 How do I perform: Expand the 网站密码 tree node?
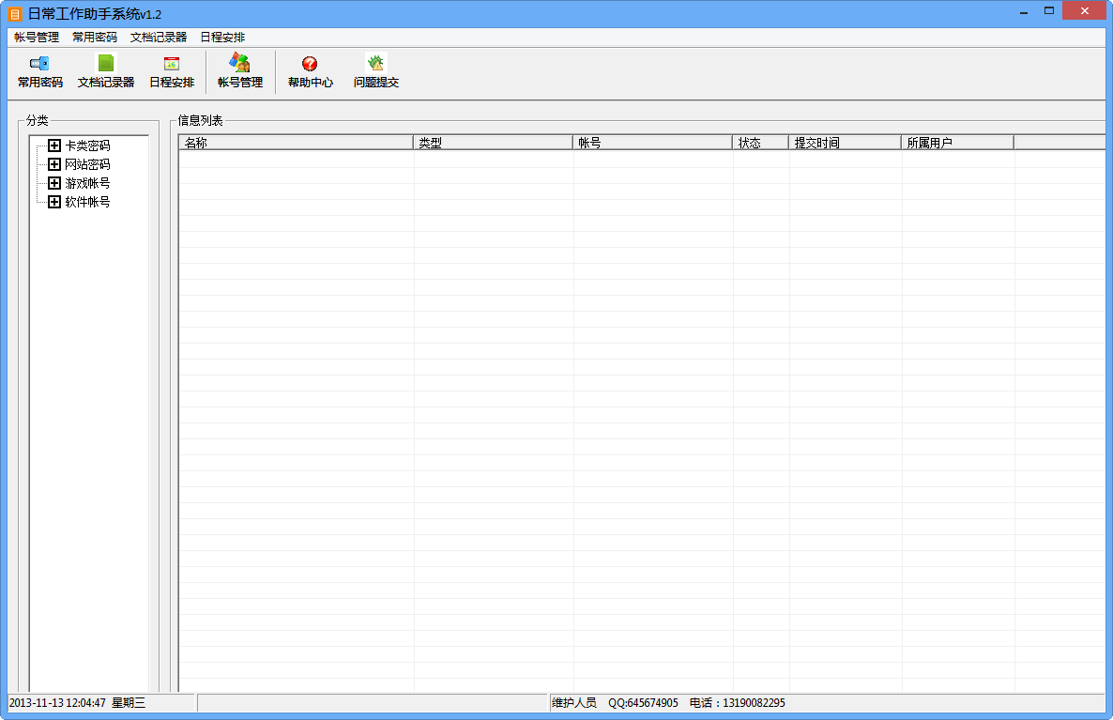point(53,164)
